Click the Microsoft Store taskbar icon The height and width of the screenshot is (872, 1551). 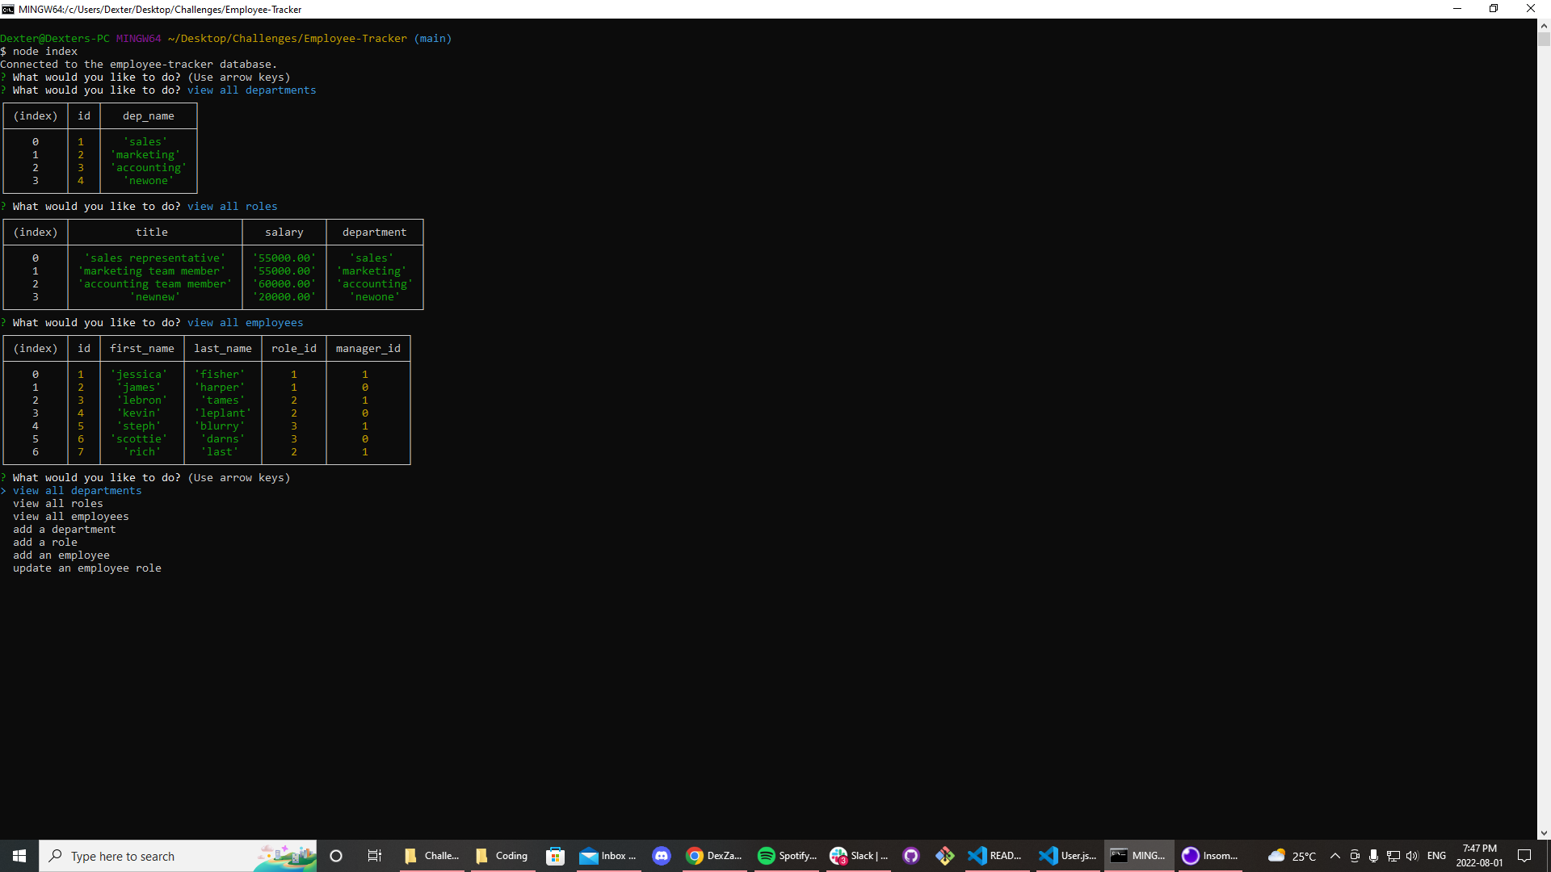[555, 856]
